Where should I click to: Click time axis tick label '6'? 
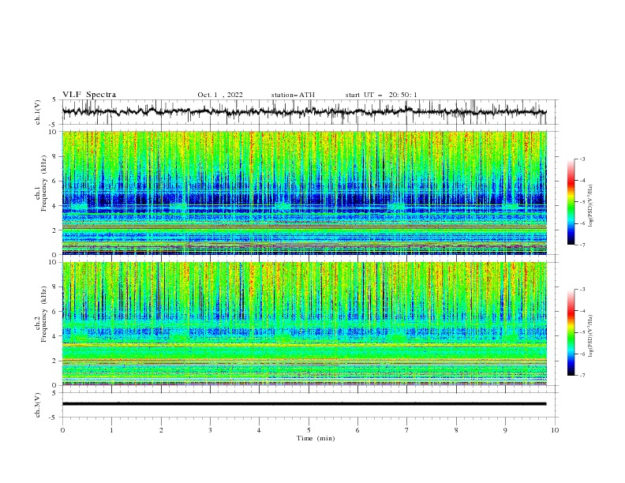click(x=357, y=430)
